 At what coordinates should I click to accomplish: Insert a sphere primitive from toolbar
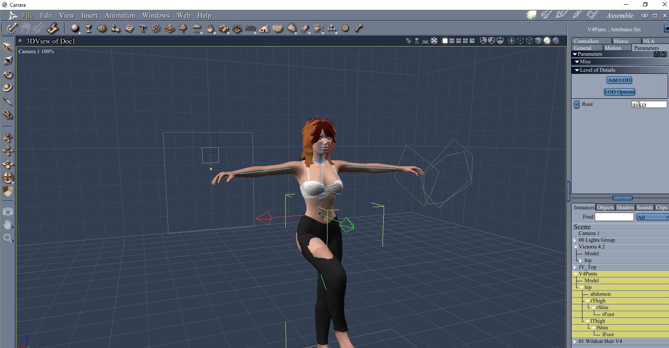75,28
